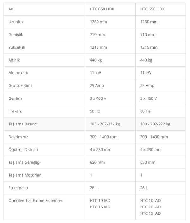The width and height of the screenshot is (190, 223).
Task: Select the '3 x 400 V' voltage value
Action: (x=98, y=98)
